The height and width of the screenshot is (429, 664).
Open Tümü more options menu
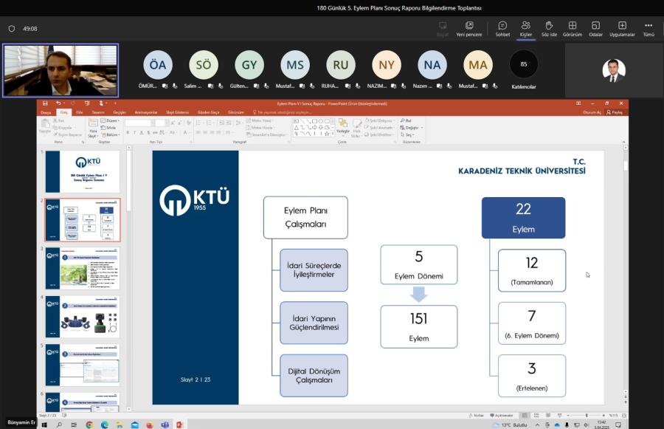coord(649,29)
